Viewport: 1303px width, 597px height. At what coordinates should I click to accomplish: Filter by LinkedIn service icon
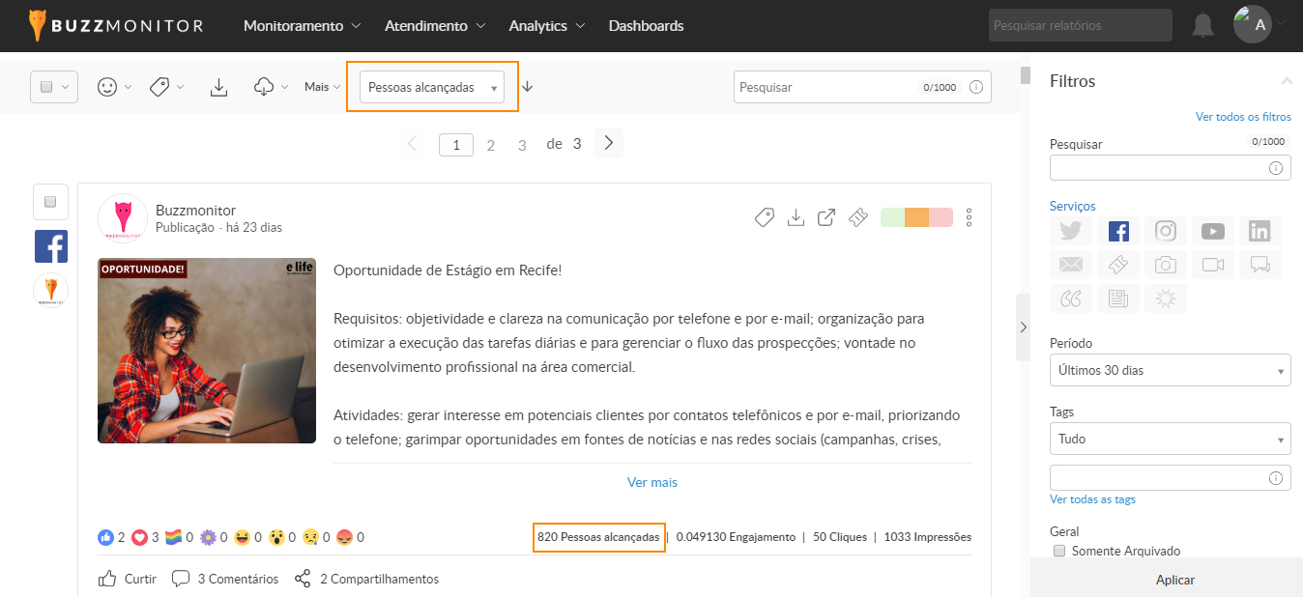coord(1259,231)
